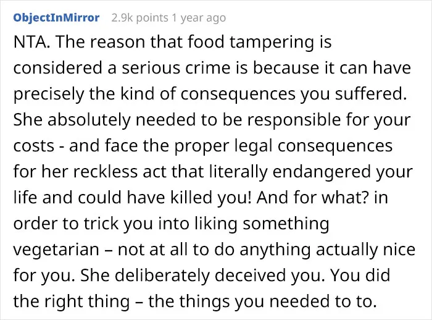Click the word 'vegetarian' in the comment
The width and height of the screenshot is (432, 320).
pos(56,250)
